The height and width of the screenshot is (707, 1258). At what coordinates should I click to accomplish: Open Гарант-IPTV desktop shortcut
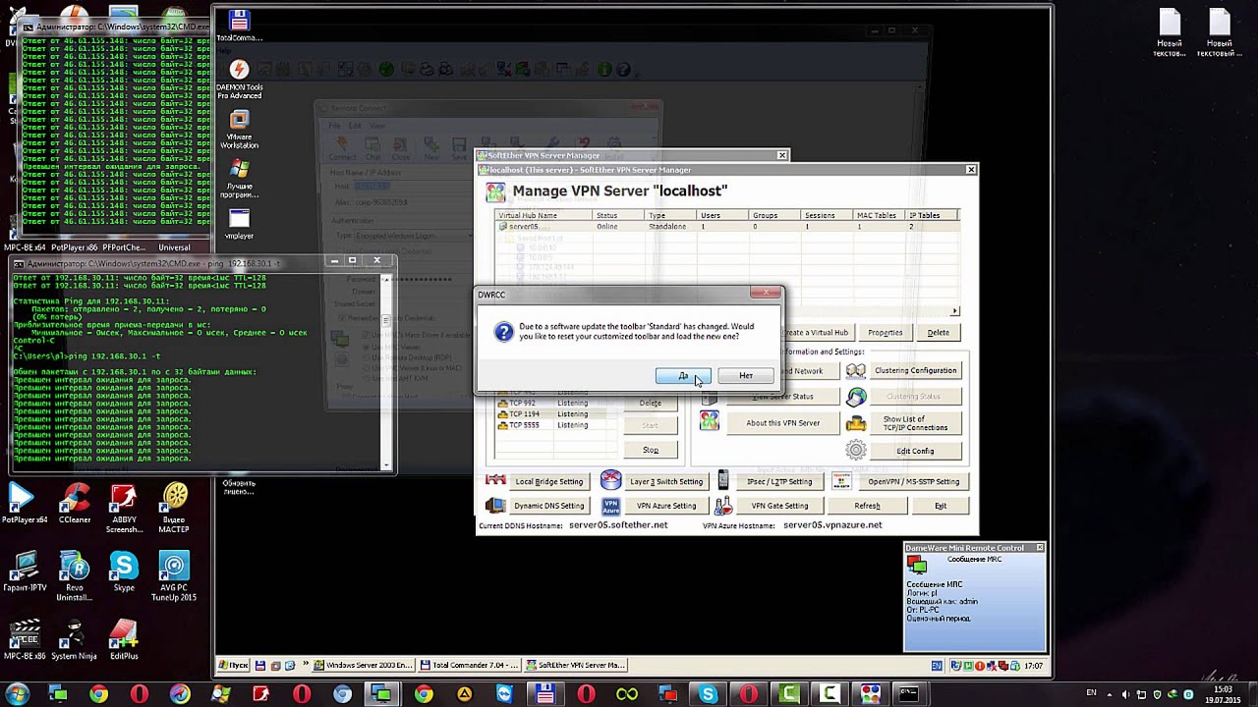pos(25,571)
